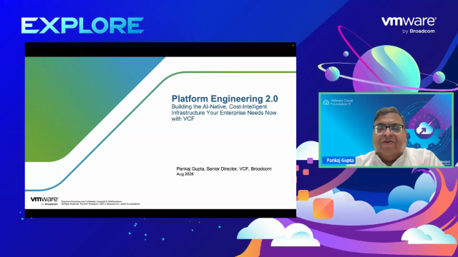Click the Aug 2026 date text

(x=185, y=174)
